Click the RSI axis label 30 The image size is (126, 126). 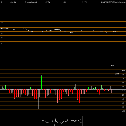point(2,37)
